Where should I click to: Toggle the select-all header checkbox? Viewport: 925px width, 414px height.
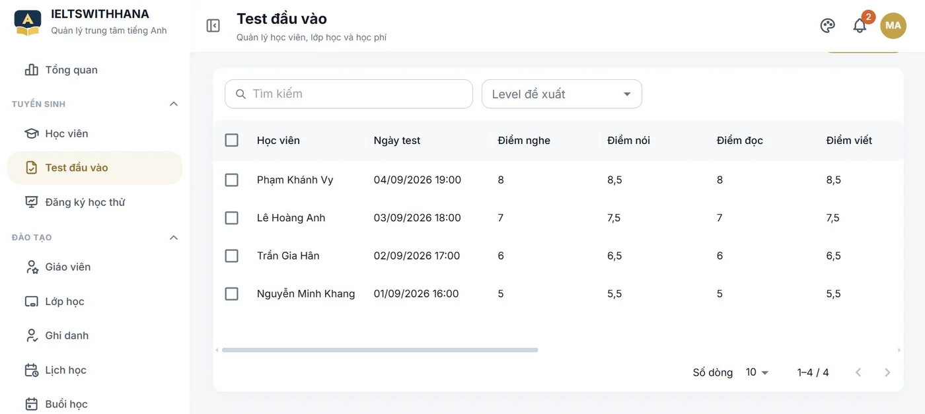pyautogui.click(x=231, y=140)
